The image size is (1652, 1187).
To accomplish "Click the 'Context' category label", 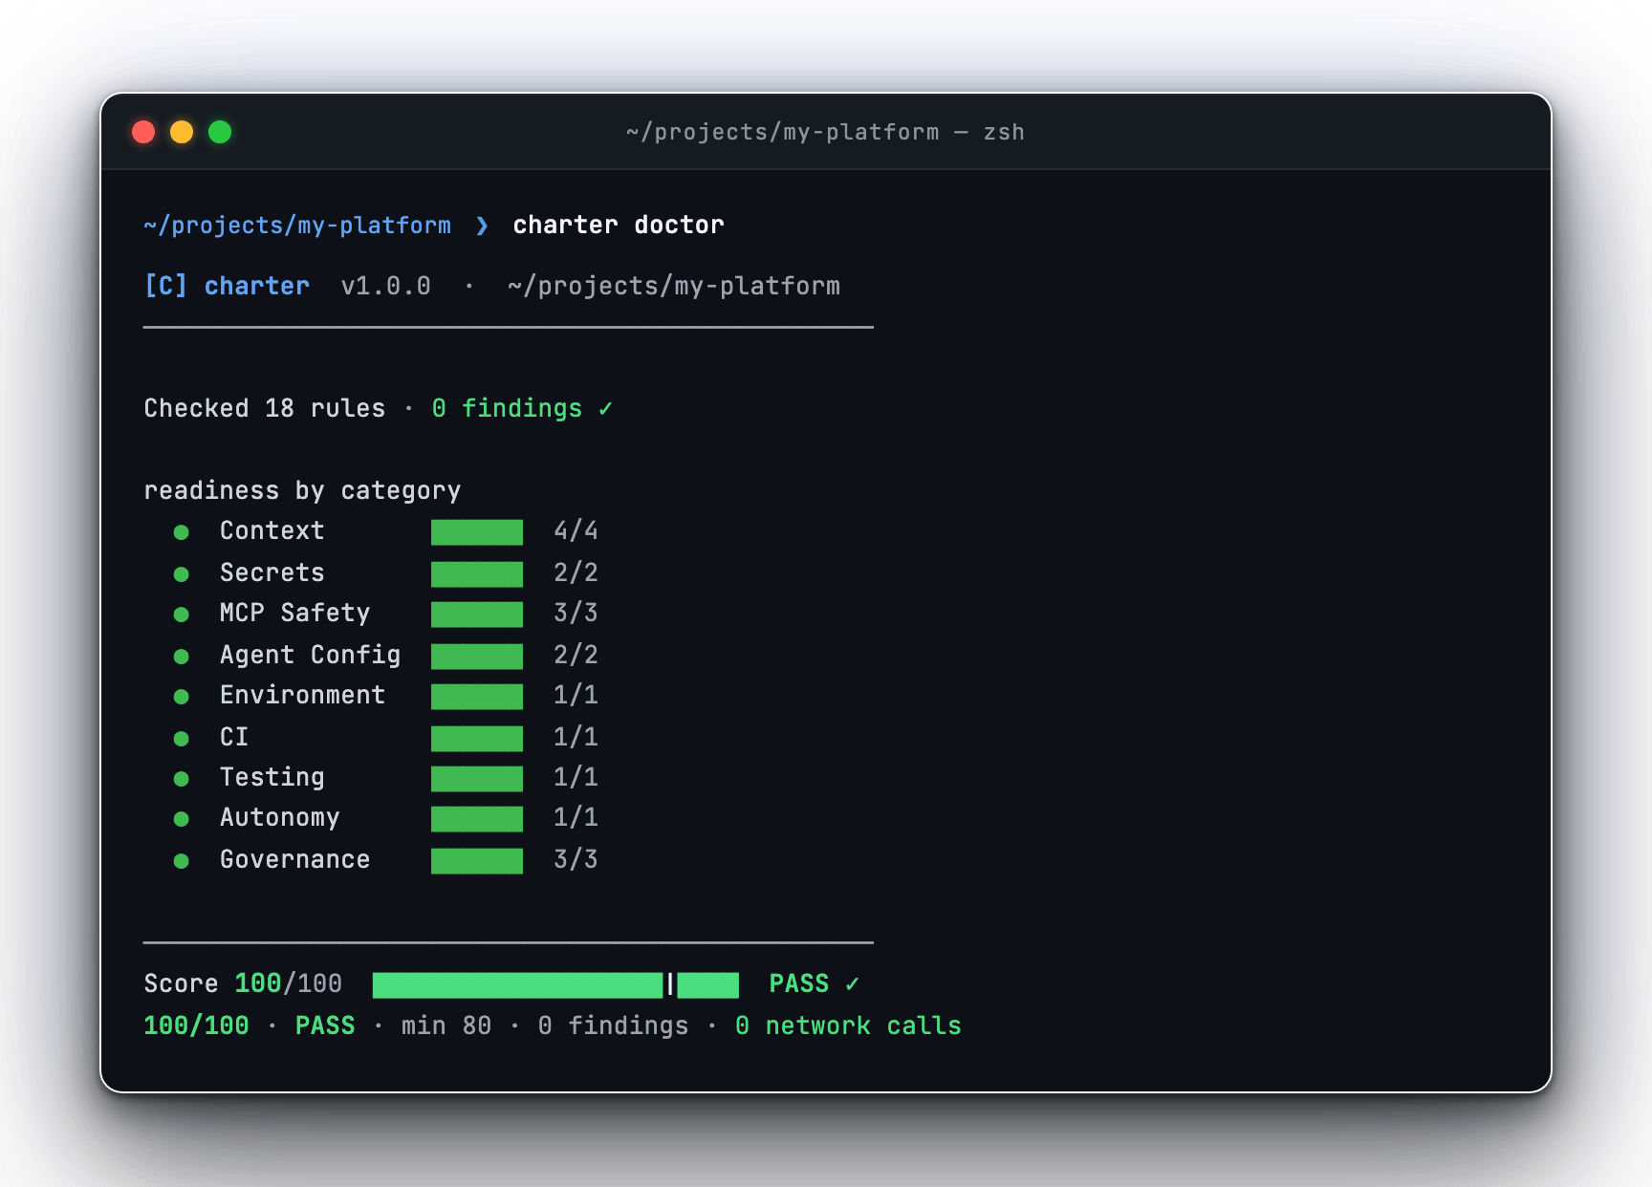I will click(272, 530).
